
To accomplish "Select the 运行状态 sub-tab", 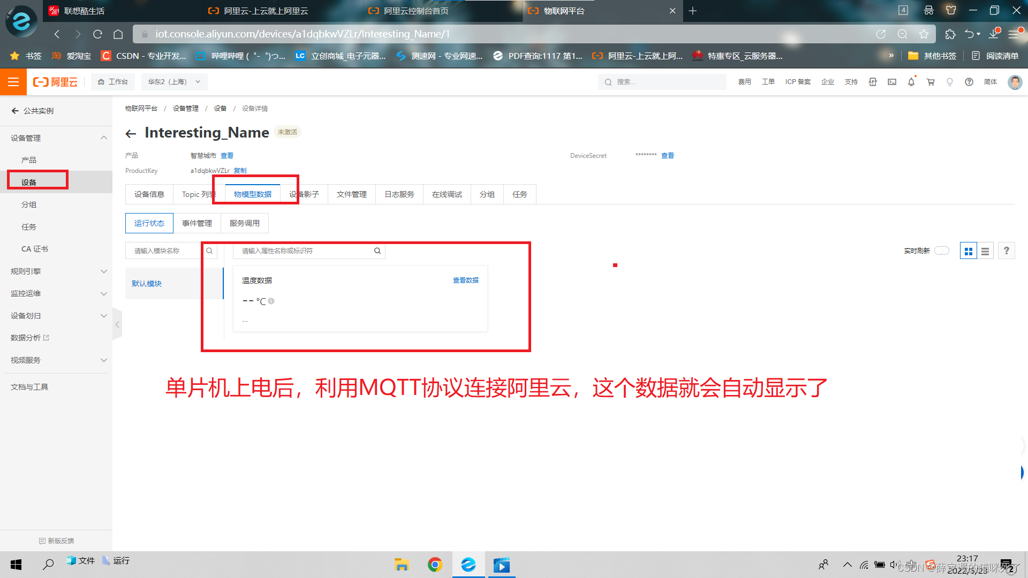I will [x=149, y=223].
